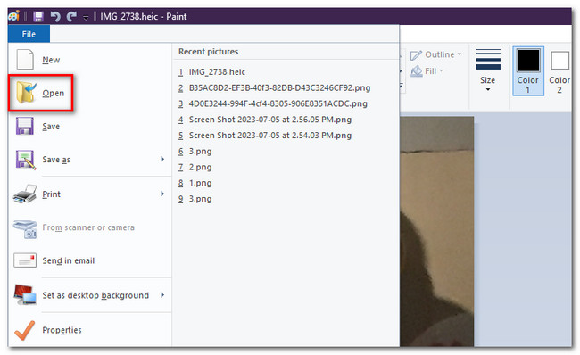Open a file using the folder icon
The width and height of the screenshot is (580, 355).
click(26, 93)
